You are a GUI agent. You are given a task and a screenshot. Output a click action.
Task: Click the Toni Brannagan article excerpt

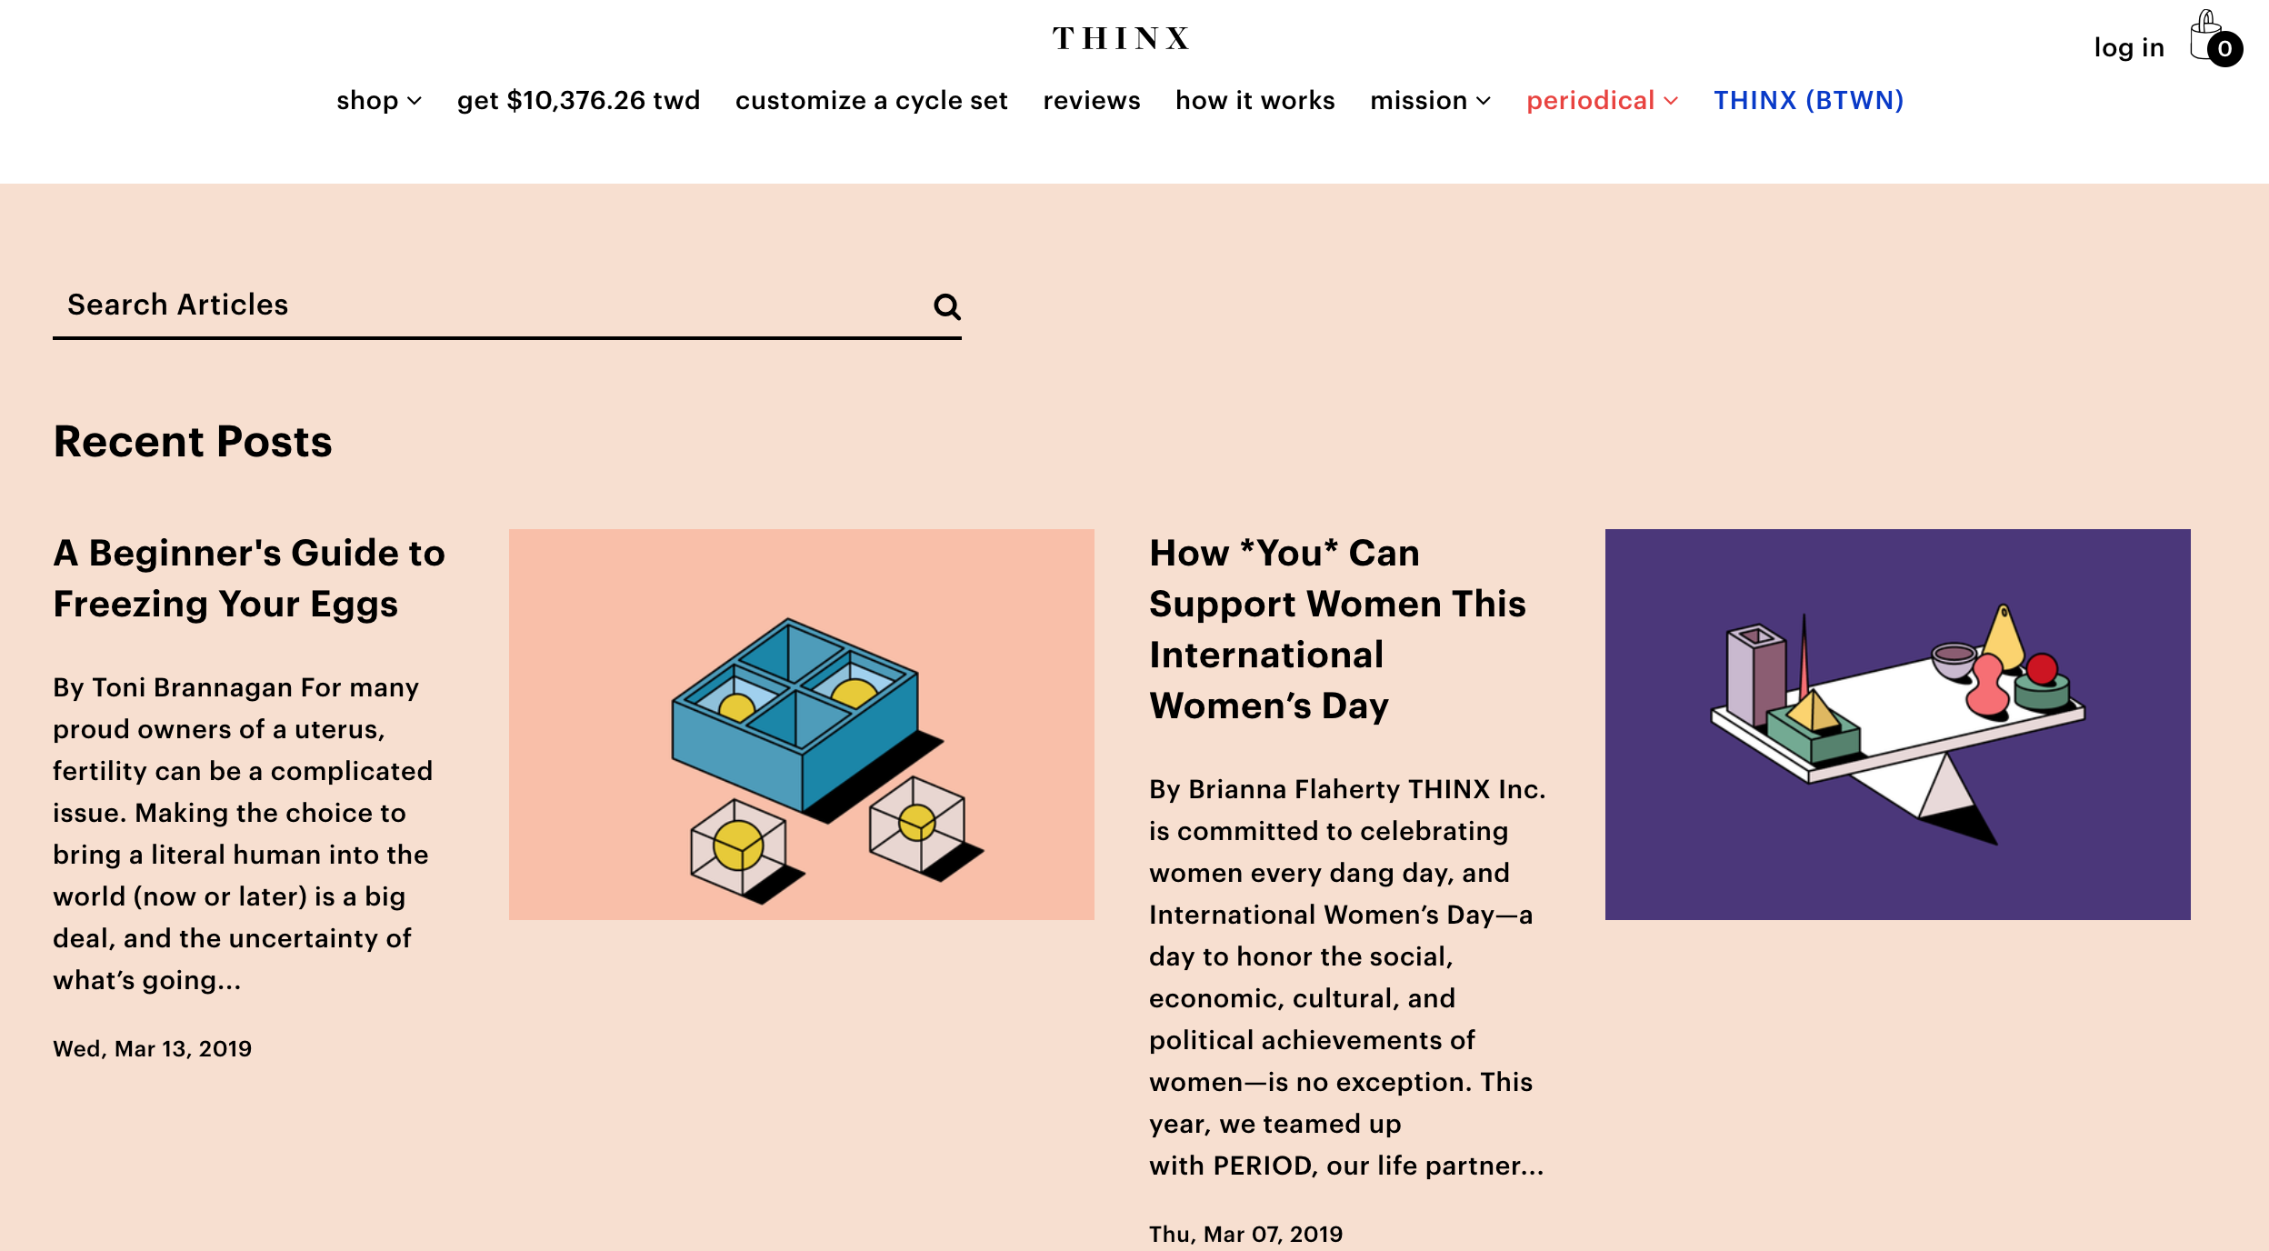[x=242, y=833]
